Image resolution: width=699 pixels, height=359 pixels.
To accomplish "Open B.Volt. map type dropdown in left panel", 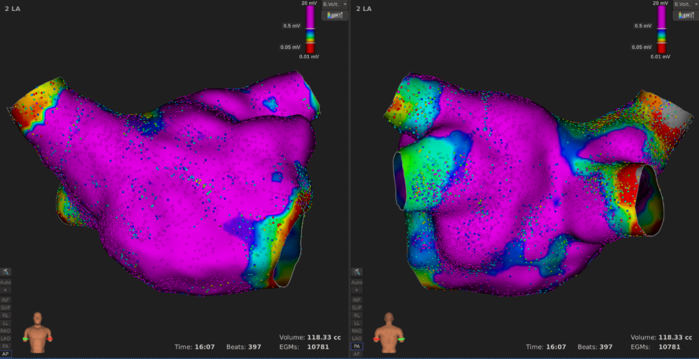I will click(335, 4).
